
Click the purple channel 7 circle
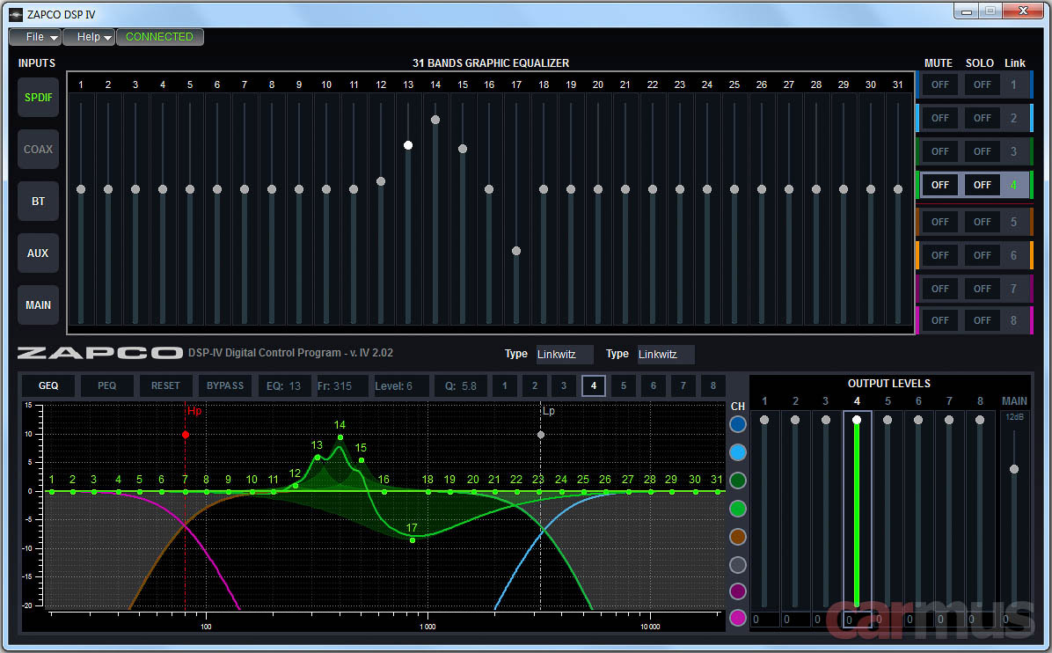tap(737, 591)
